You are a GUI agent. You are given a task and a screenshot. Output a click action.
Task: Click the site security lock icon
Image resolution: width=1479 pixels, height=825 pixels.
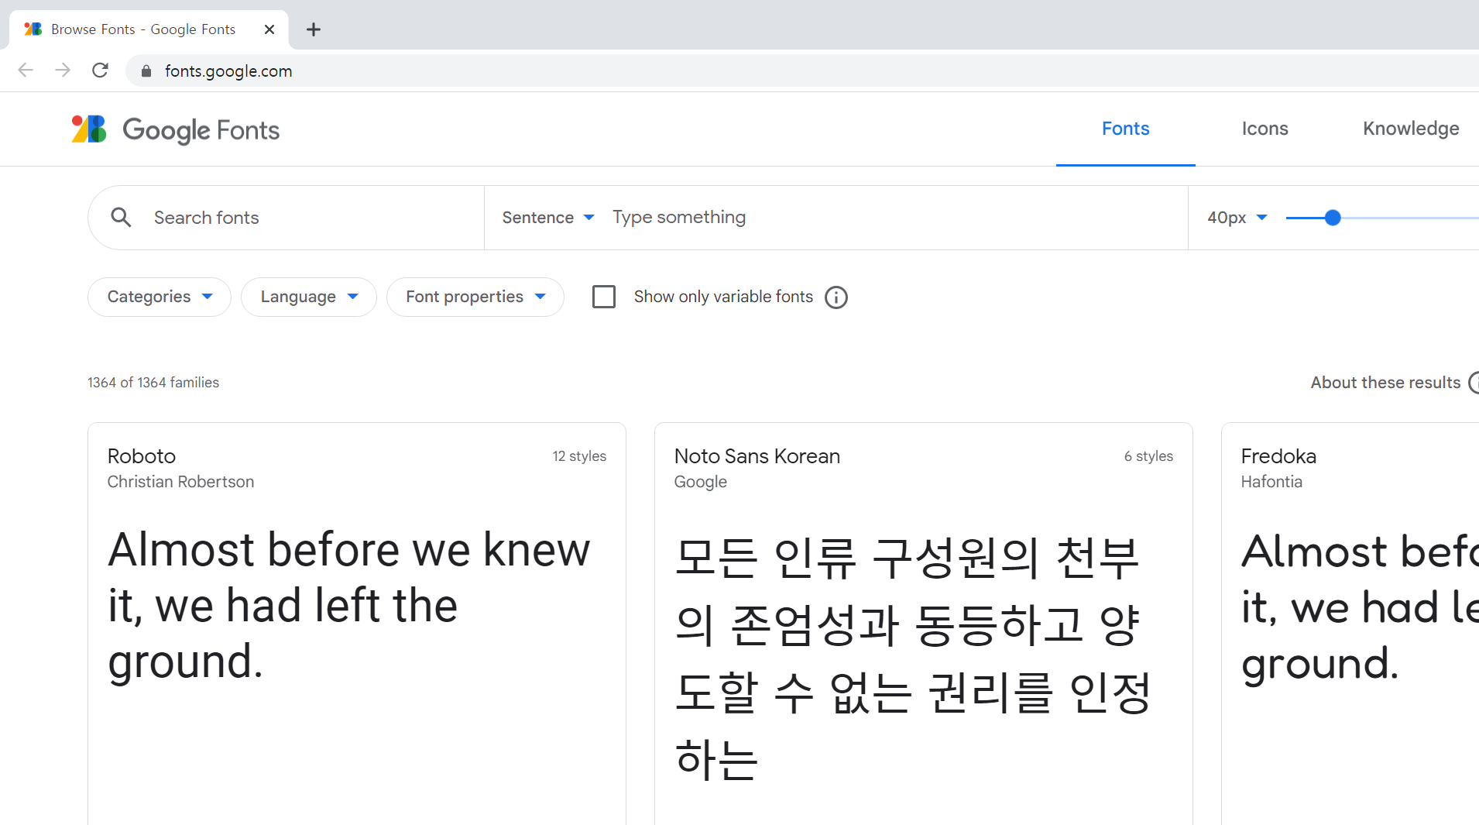pyautogui.click(x=146, y=70)
